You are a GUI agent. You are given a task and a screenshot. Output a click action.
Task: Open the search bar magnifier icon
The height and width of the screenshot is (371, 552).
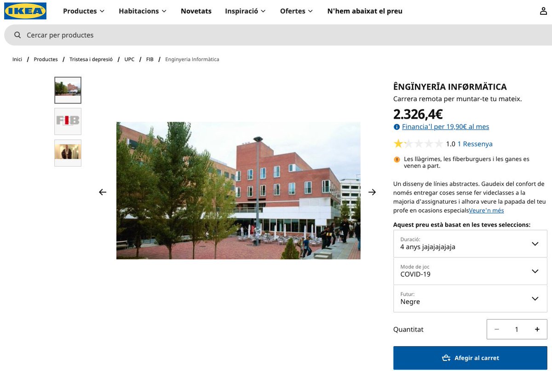17,35
